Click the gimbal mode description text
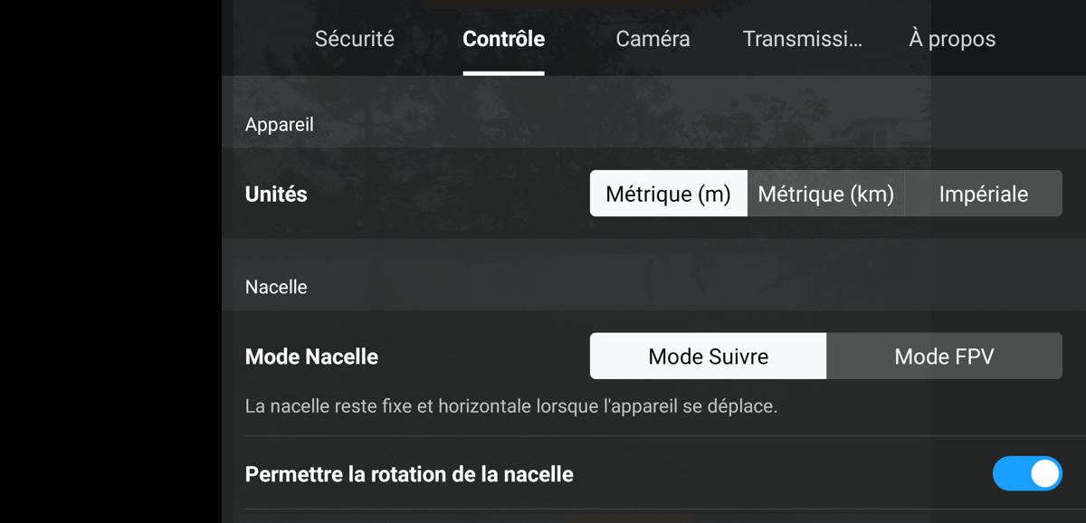The height and width of the screenshot is (523, 1086). [x=511, y=406]
